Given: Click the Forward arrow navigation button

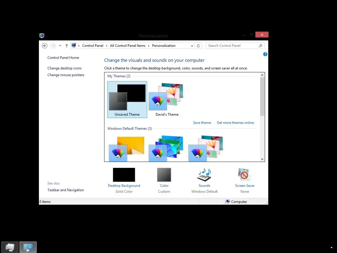Looking at the screenshot, I should point(53,46).
